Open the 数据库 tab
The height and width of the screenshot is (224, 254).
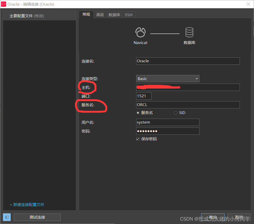114,15
